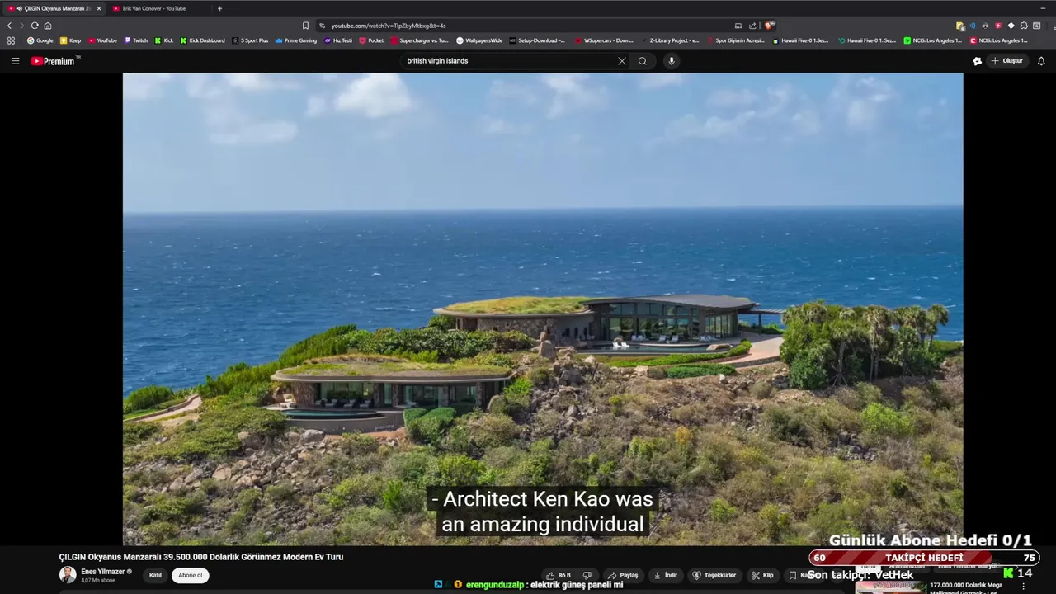Open Google bookmark

click(x=40, y=40)
